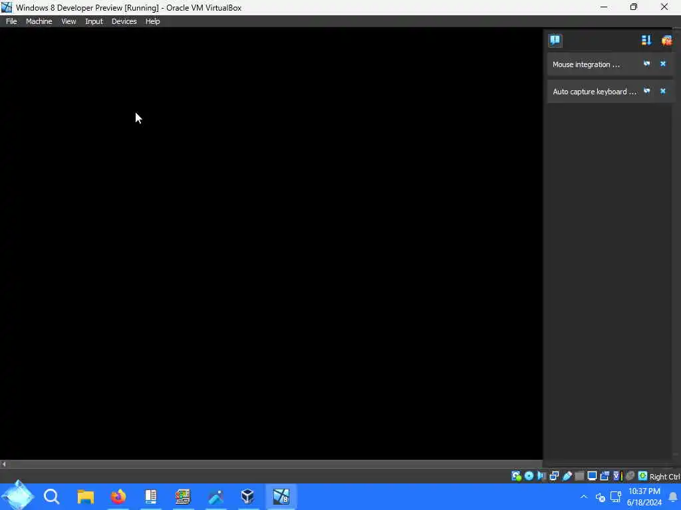The height and width of the screenshot is (510, 681).
Task: Click the forget icon on Auto capture keyboard notification
Action: click(646, 91)
